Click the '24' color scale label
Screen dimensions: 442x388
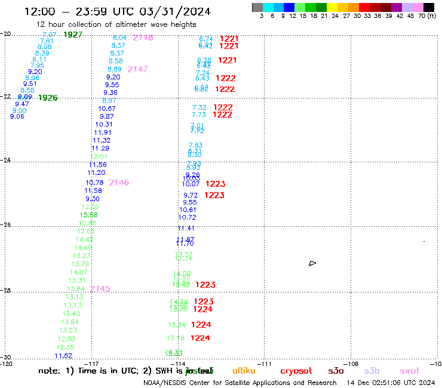pyautogui.click(x=335, y=16)
